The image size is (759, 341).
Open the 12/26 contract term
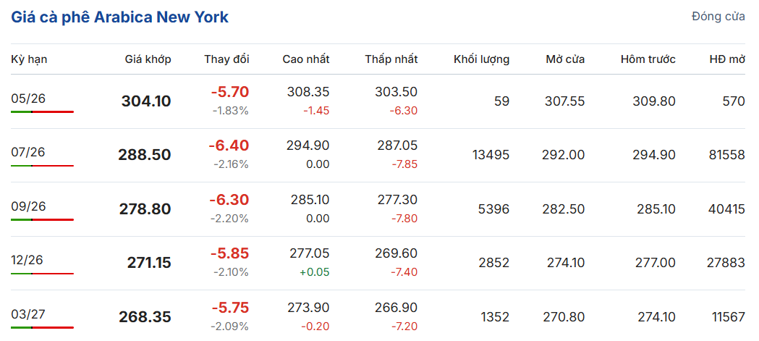(x=28, y=261)
